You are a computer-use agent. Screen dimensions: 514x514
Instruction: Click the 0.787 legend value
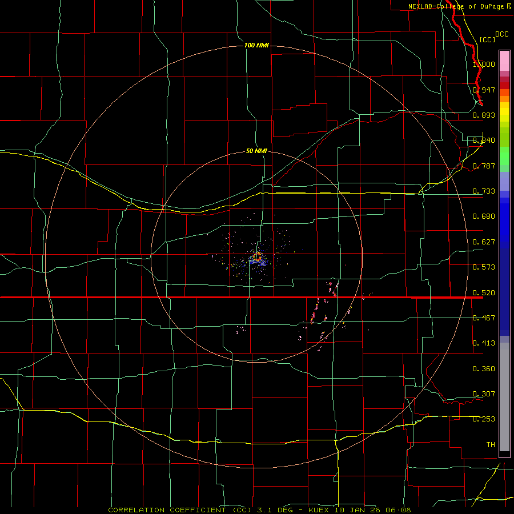pos(484,166)
